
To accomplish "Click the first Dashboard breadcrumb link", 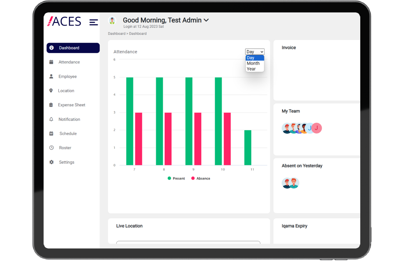I will (x=117, y=34).
